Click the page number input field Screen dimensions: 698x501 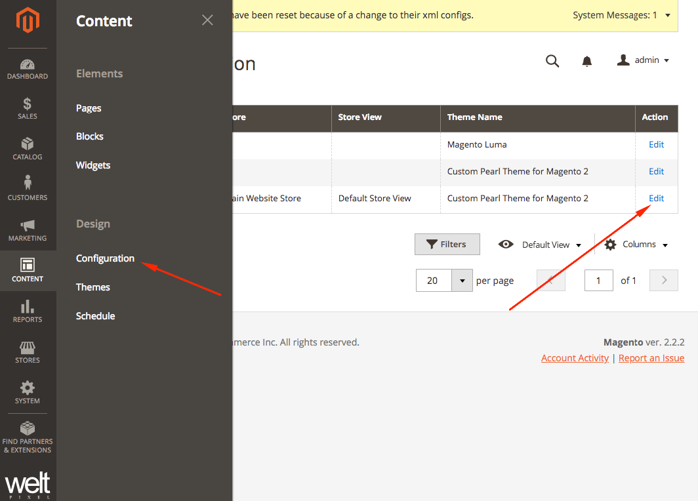click(x=598, y=280)
